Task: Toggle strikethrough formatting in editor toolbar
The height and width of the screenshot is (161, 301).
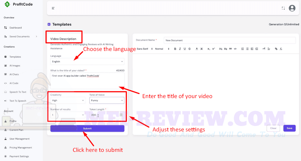Action: [189, 49]
